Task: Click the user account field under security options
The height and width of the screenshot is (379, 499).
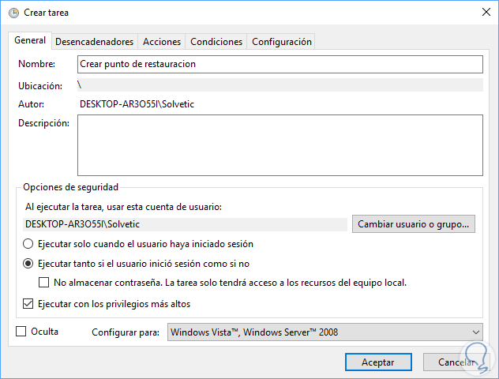Action: point(186,224)
